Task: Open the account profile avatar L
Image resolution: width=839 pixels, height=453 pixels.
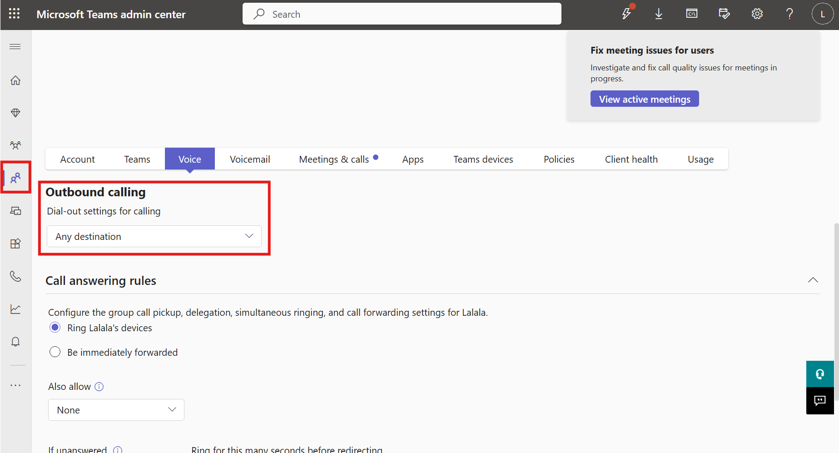Action: (x=822, y=14)
